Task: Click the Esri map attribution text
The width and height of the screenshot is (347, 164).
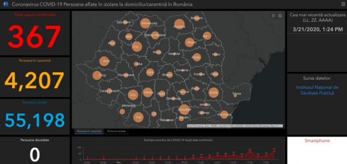Action: 235,126
